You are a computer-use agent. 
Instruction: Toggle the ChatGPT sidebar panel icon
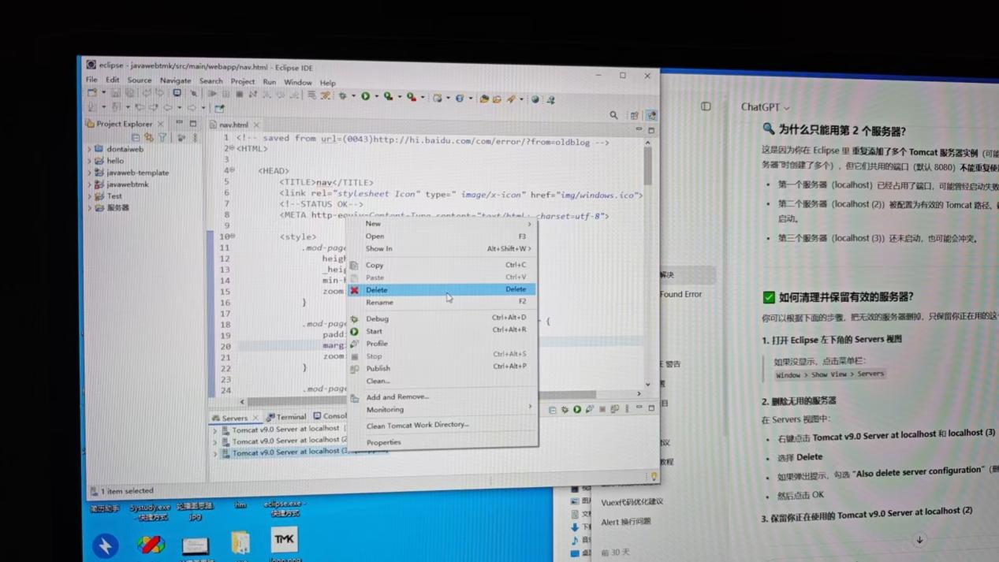[706, 106]
